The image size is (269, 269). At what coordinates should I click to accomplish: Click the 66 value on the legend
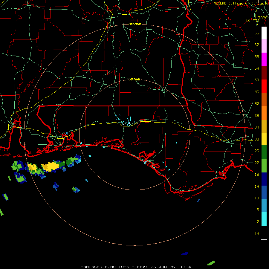257,33
